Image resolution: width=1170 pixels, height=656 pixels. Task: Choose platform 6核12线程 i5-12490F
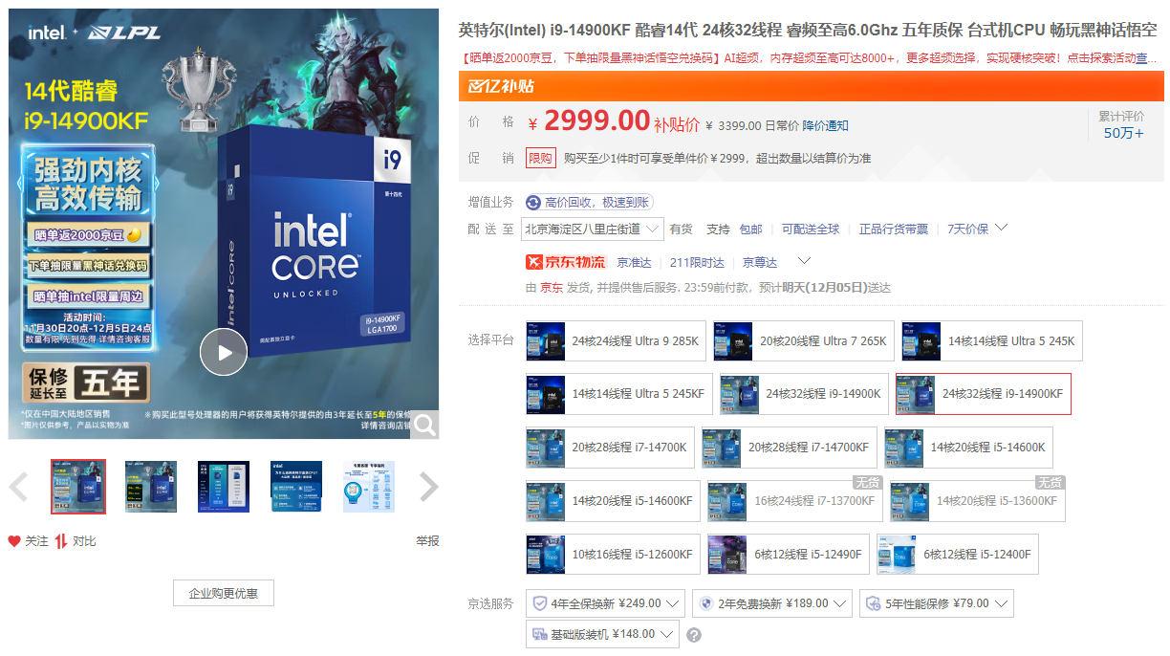pos(789,555)
